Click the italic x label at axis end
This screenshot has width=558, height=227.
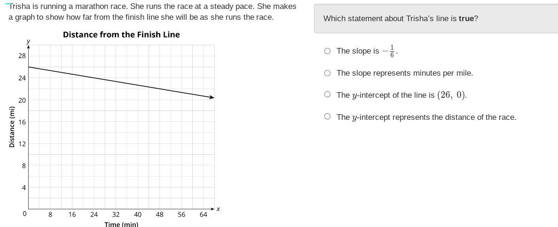click(218, 209)
